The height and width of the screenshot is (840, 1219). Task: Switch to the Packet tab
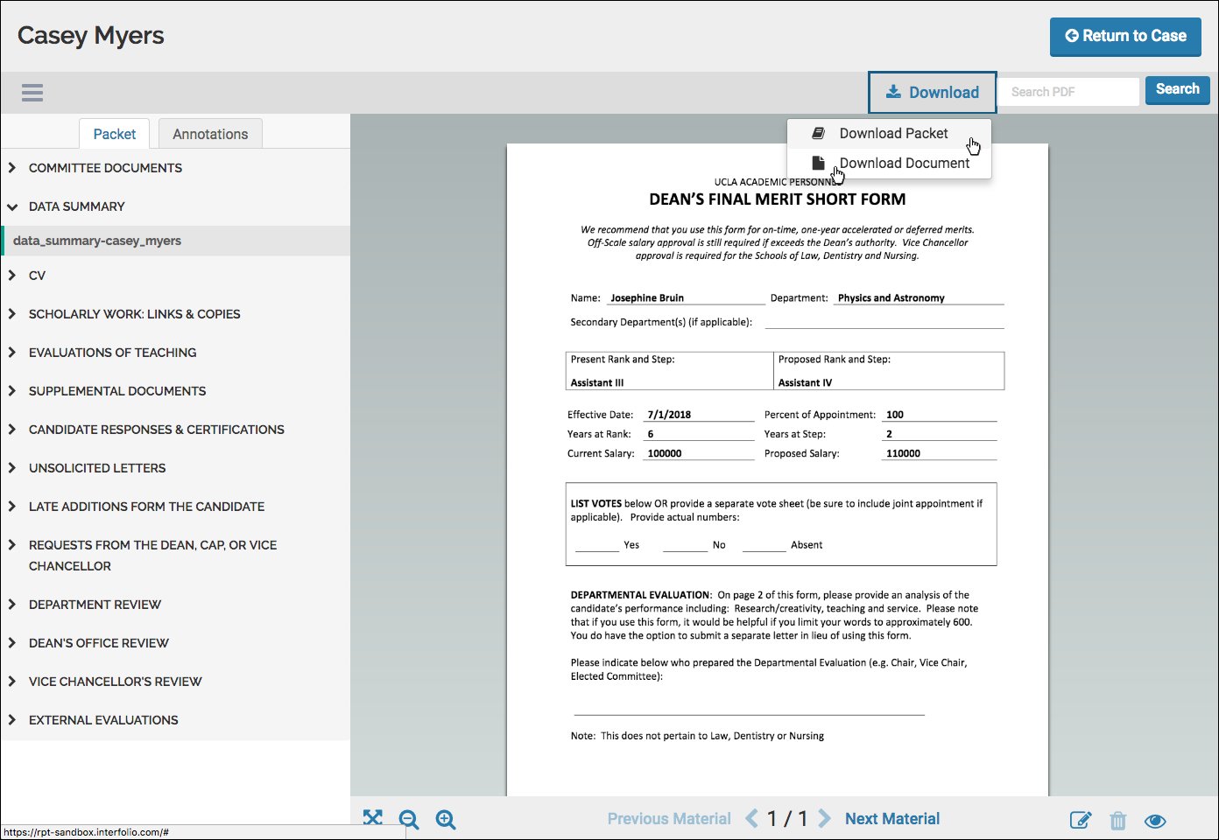coord(115,134)
